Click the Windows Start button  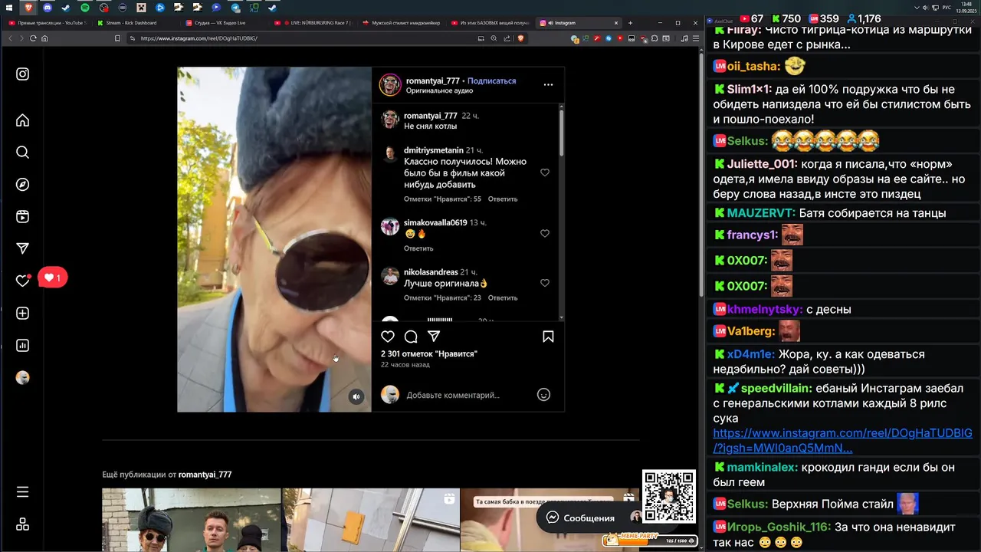(x=11, y=8)
